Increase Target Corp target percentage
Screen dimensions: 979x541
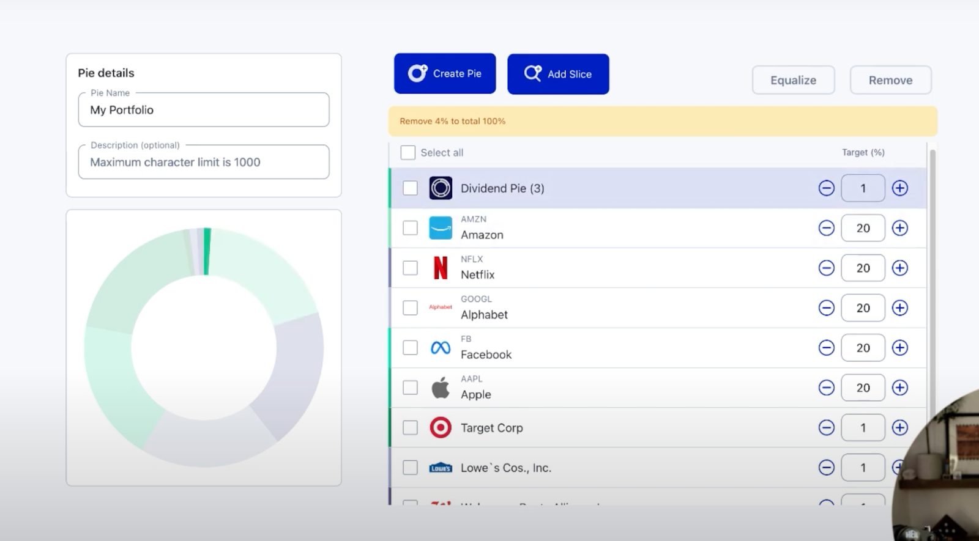900,428
